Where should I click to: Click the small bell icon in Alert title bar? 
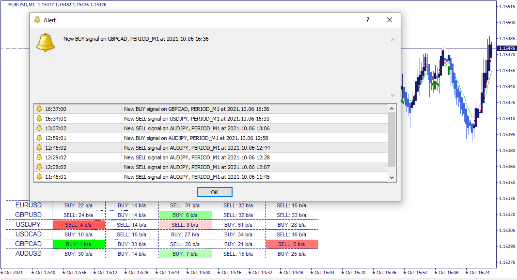pos(37,20)
